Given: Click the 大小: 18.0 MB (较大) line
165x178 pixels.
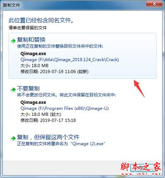Looking at the screenshot, I should (x=41, y=114).
